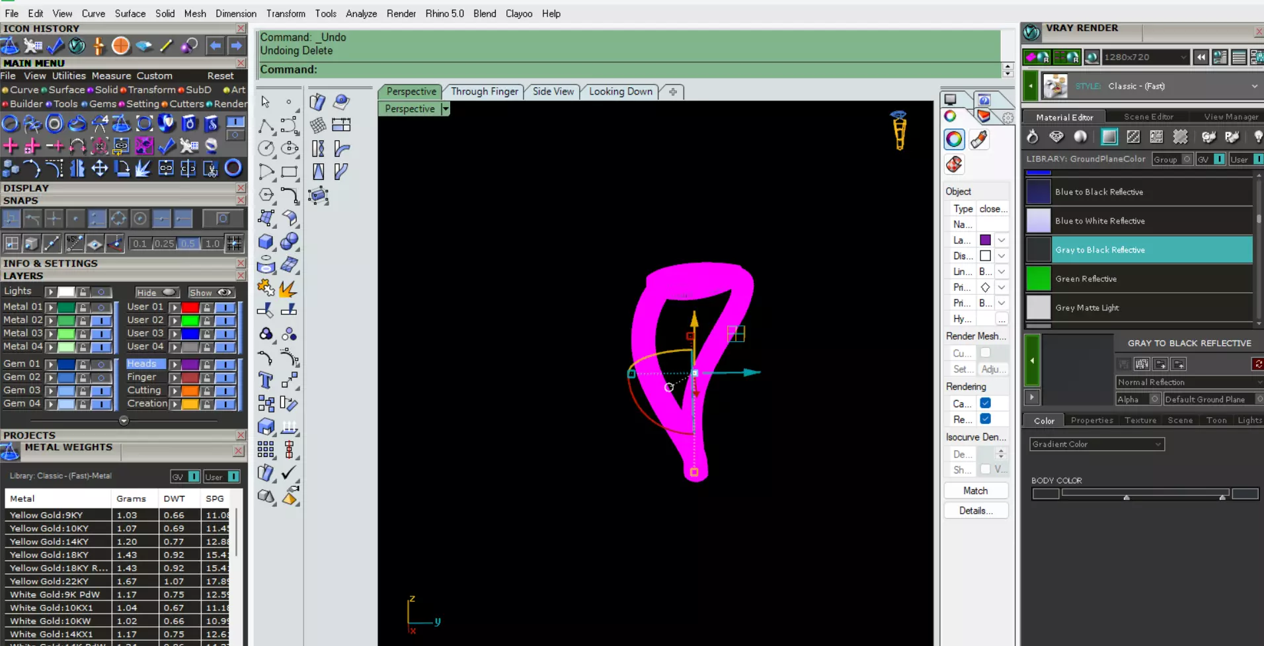Switch to the Through Finger viewport tab

484,91
